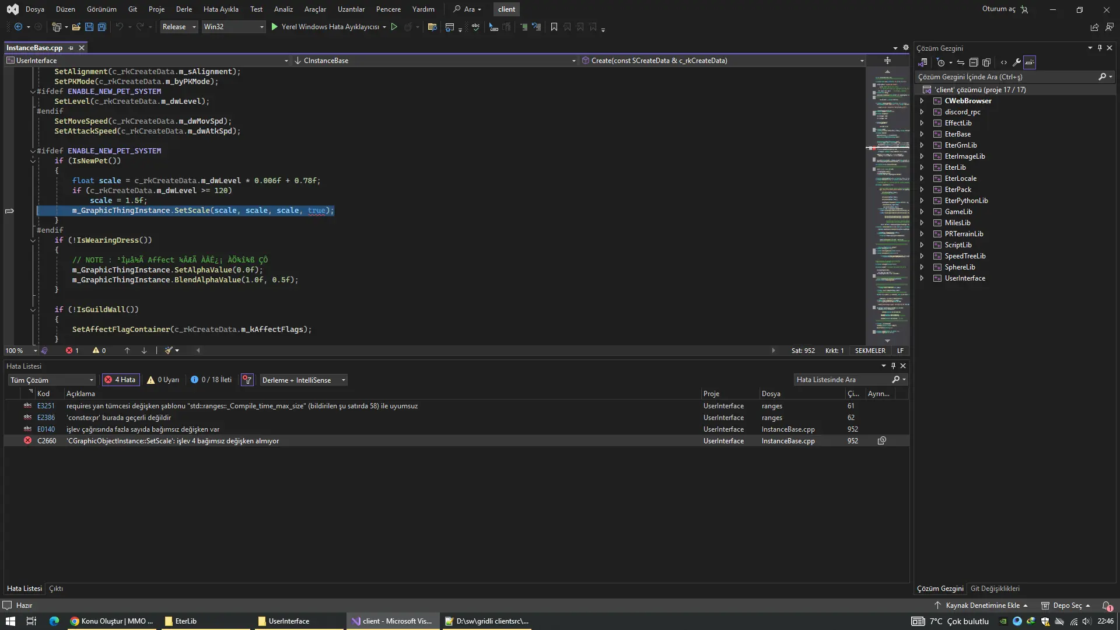This screenshot has height=630, width=1120.
Task: Click the feedback icon at top right
Action: [x=1109, y=27]
